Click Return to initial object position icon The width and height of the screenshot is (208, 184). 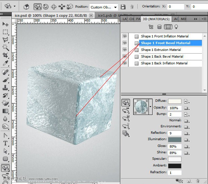click(x=27, y=7)
